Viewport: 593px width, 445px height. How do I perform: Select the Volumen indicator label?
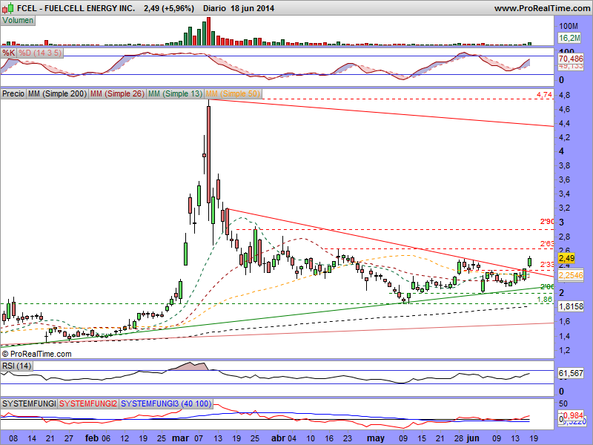[18, 21]
